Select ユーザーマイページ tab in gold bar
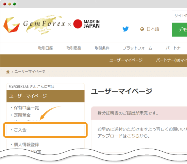This screenshot has height=164, width=187. tap(126, 60)
